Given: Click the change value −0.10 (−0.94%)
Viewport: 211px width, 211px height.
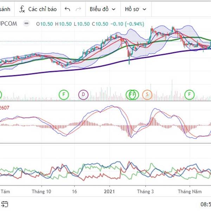Looking at the screenshot, I should pos(127,24).
